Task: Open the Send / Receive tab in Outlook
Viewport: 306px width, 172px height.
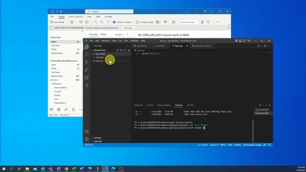Action: tap(76, 17)
